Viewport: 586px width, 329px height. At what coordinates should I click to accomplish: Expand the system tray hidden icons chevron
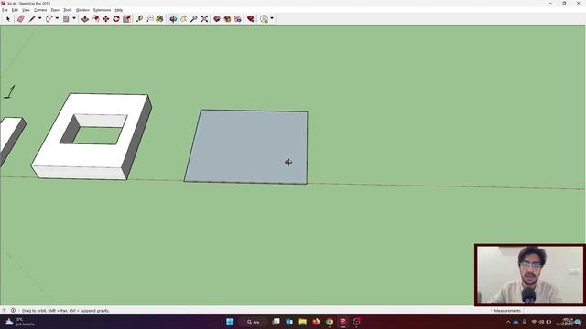coord(508,322)
